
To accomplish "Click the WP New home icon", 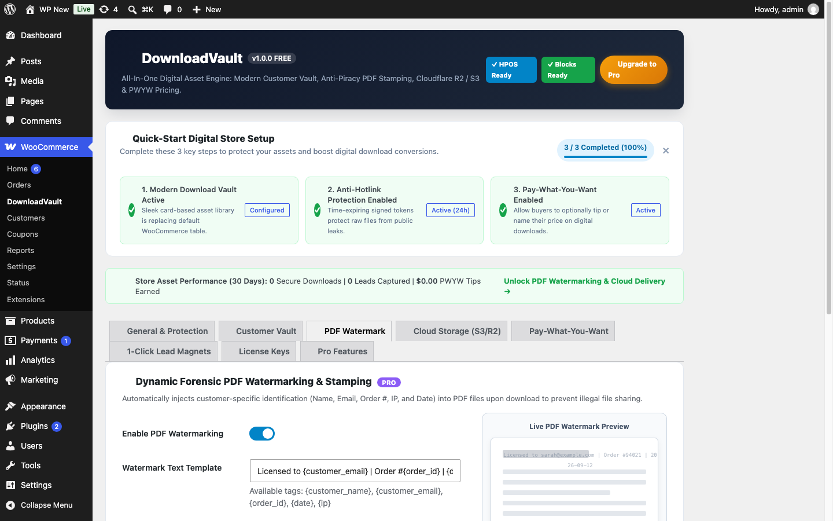I will [x=30, y=9].
